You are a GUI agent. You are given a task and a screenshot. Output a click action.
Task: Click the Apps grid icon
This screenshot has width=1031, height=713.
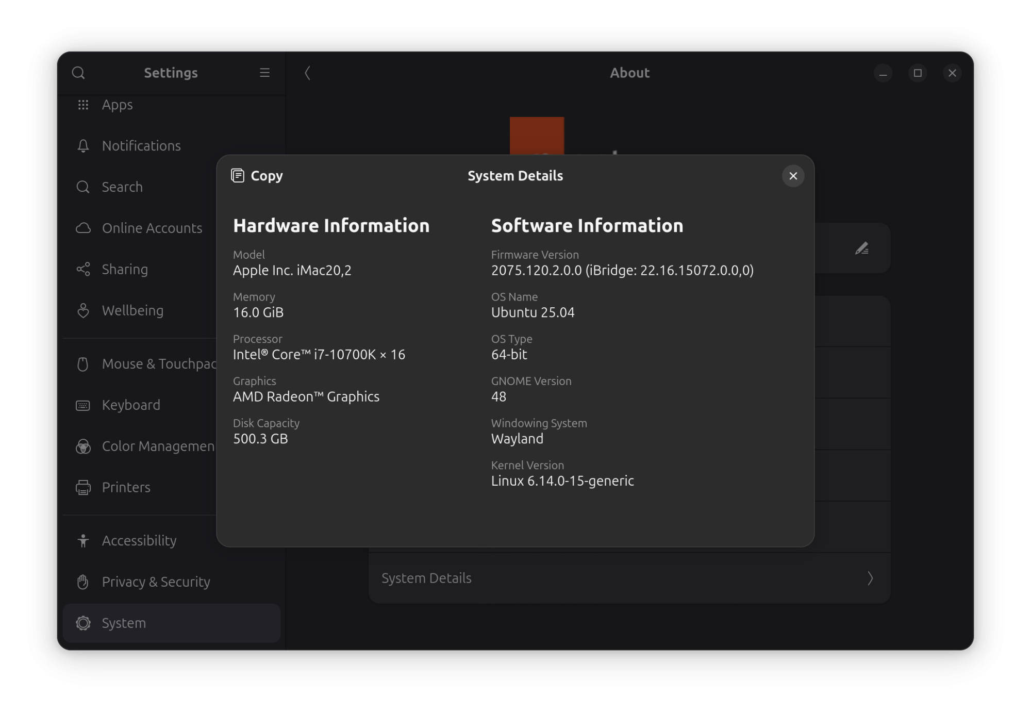pyautogui.click(x=83, y=105)
